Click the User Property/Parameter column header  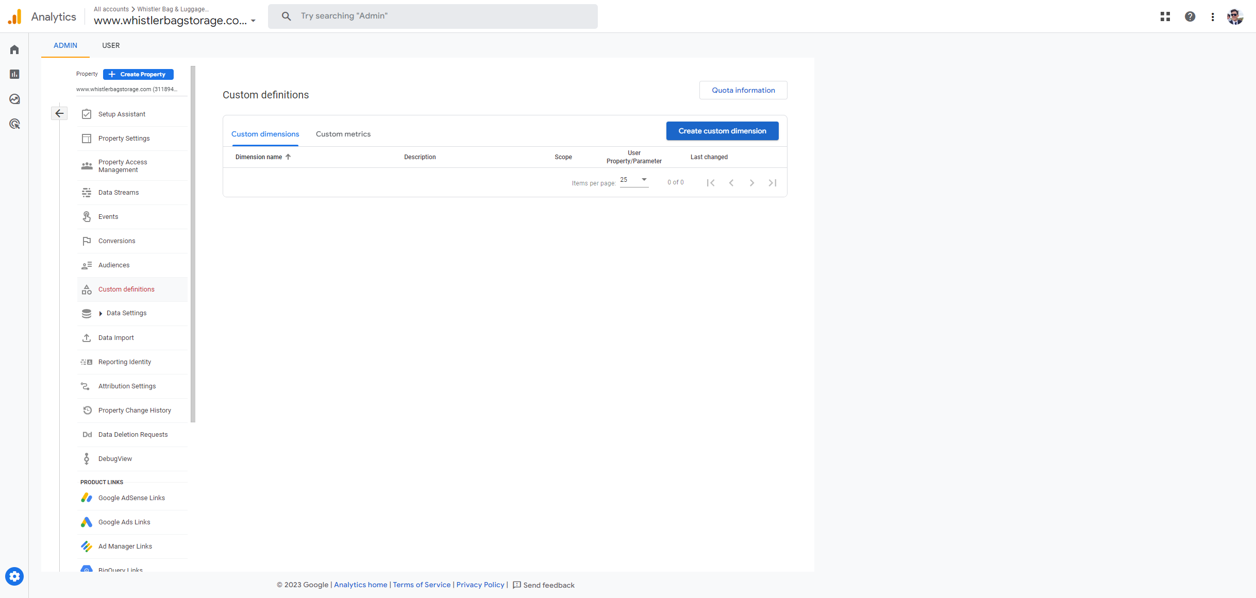tap(634, 157)
